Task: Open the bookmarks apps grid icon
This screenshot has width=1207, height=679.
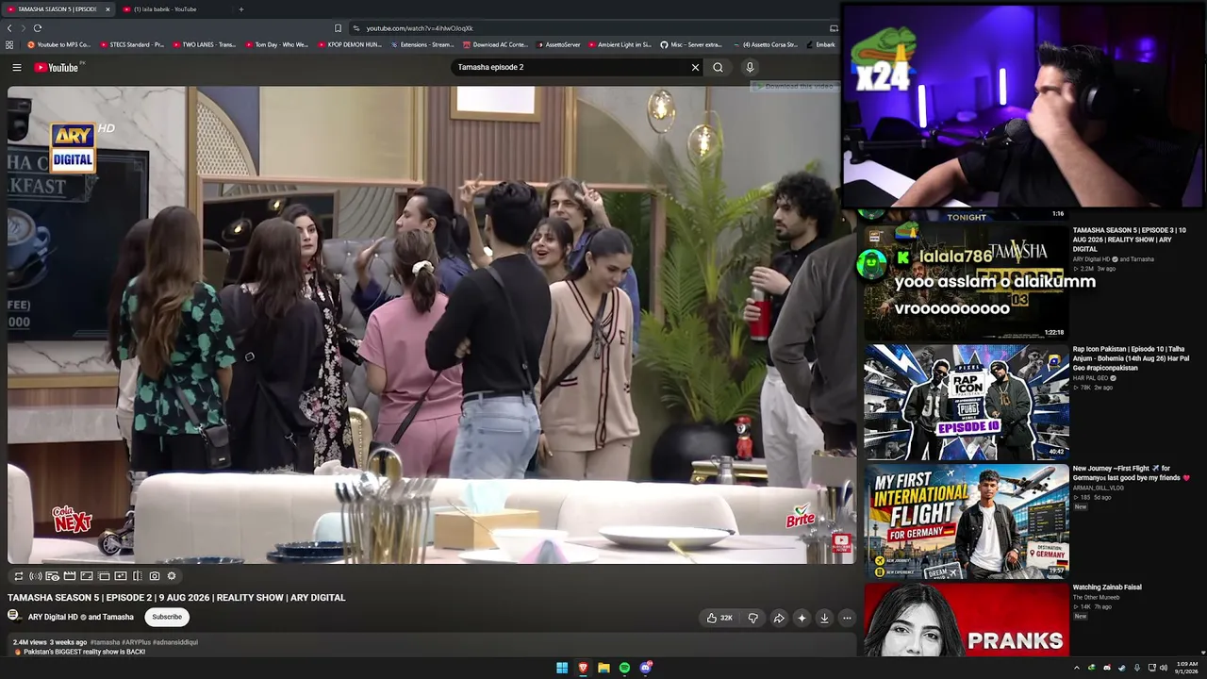Action: tap(9, 44)
